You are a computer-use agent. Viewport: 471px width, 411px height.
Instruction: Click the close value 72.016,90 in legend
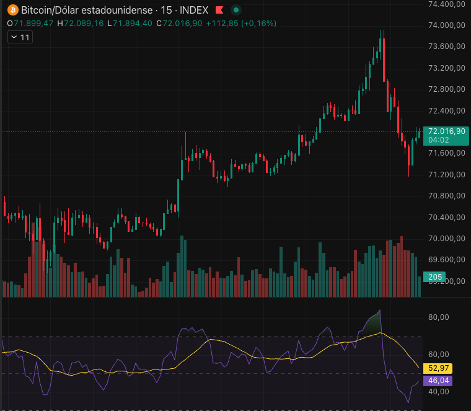[x=182, y=24]
